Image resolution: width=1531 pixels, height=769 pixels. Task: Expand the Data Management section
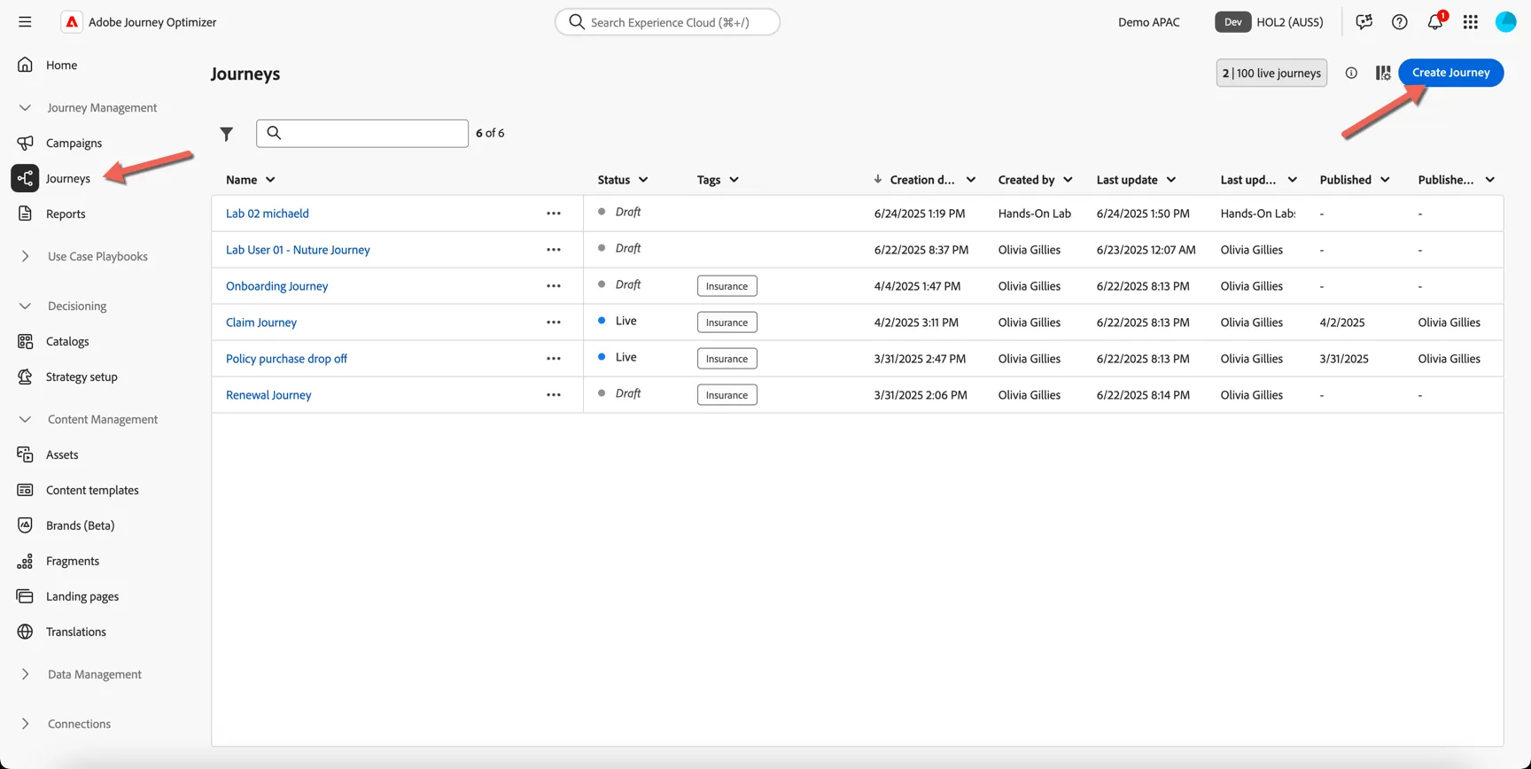25,674
